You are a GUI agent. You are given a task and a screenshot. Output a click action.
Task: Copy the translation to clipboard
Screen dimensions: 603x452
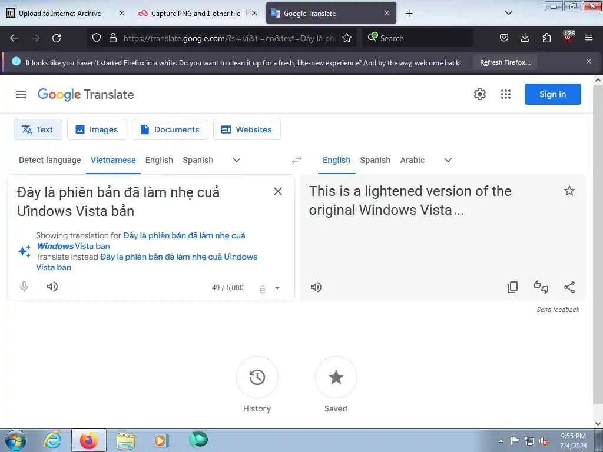pyautogui.click(x=513, y=287)
